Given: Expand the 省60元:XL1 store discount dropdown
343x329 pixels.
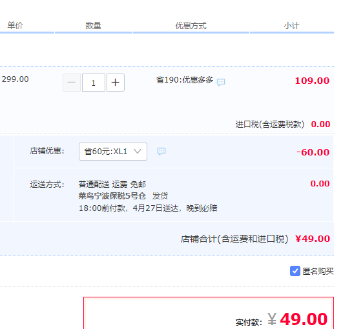Looking at the screenshot, I should point(113,152).
